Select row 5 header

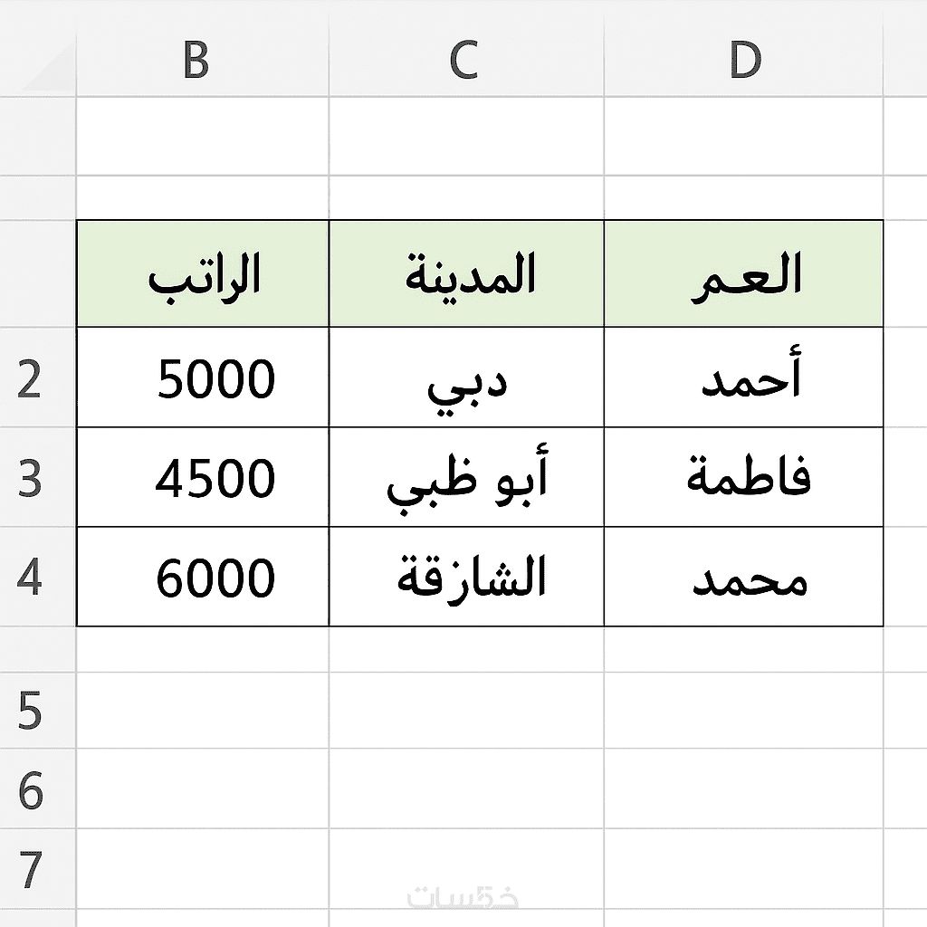point(31,711)
